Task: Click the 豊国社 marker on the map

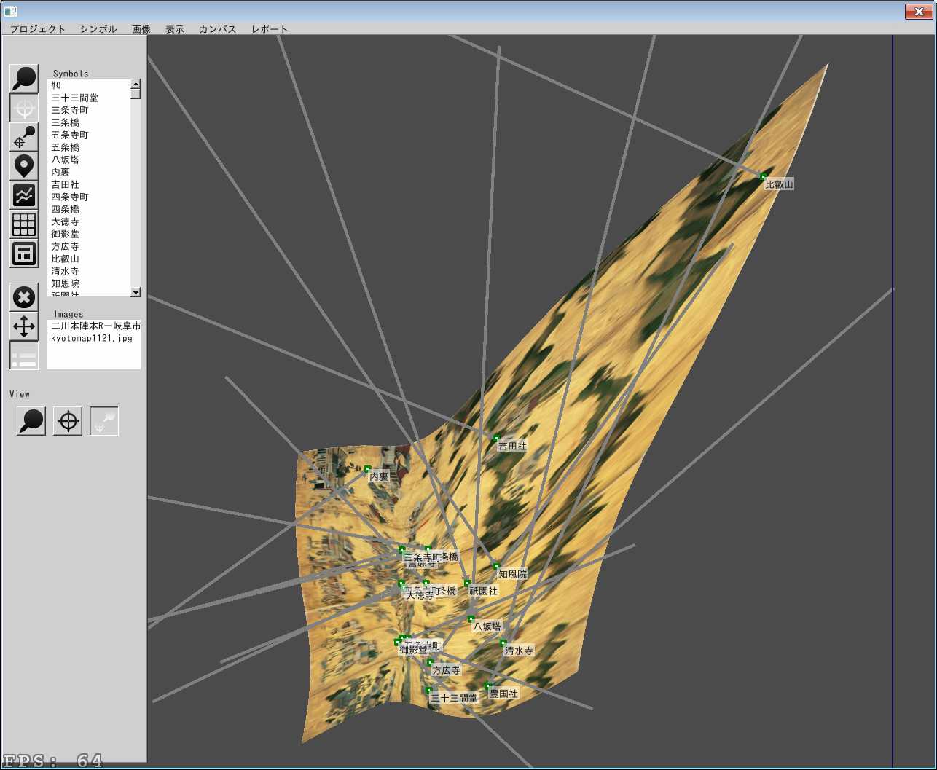Action: (x=487, y=685)
